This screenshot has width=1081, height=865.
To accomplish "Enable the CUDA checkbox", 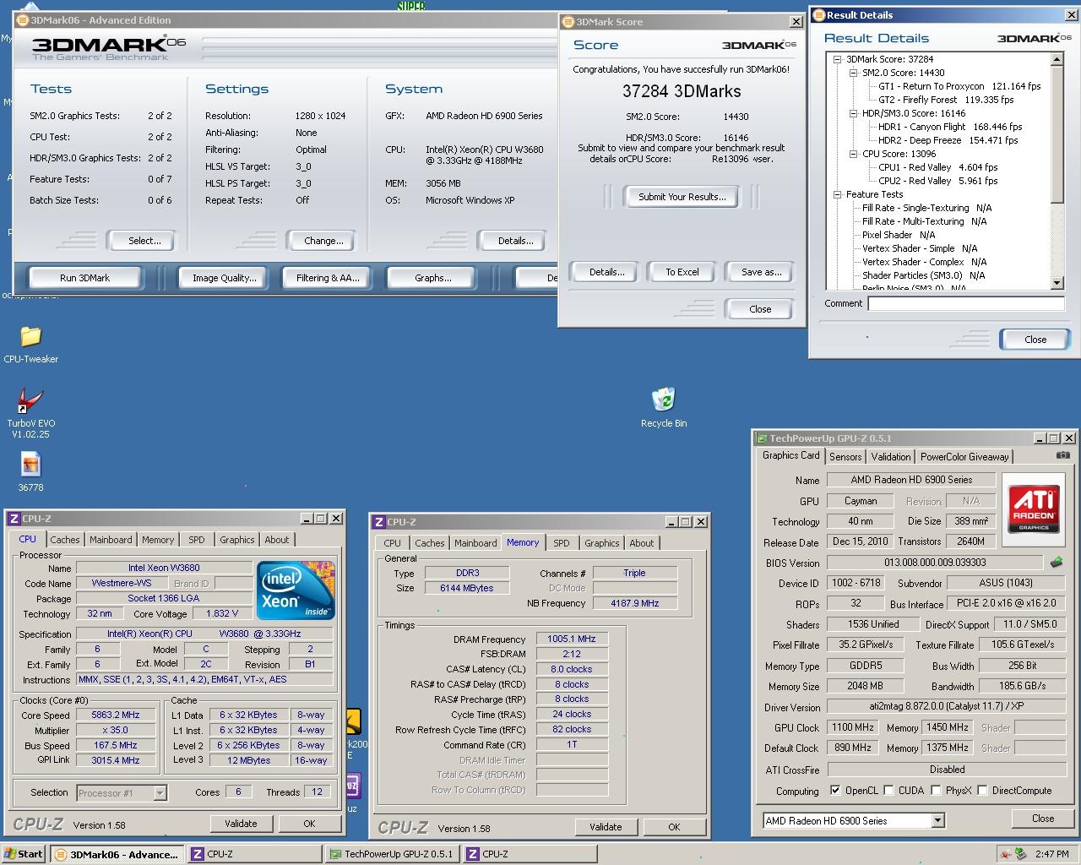I will pyautogui.click(x=888, y=791).
